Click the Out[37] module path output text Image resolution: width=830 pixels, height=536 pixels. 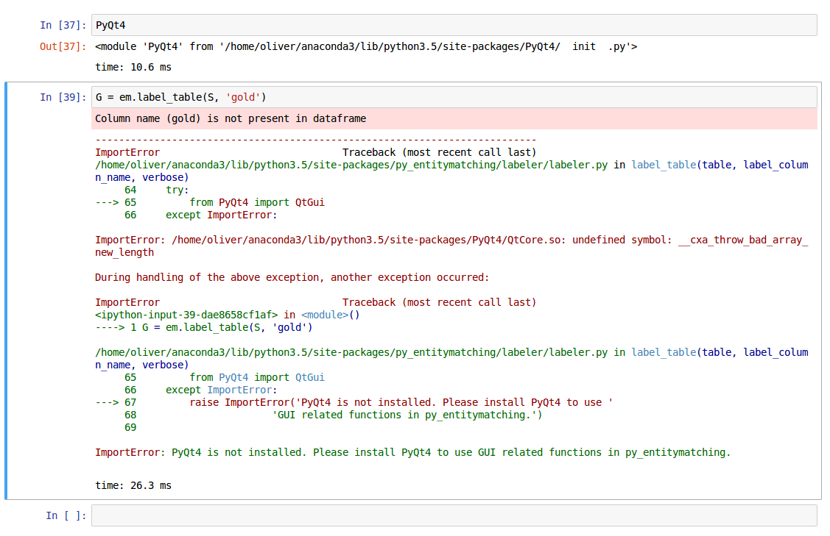366,46
